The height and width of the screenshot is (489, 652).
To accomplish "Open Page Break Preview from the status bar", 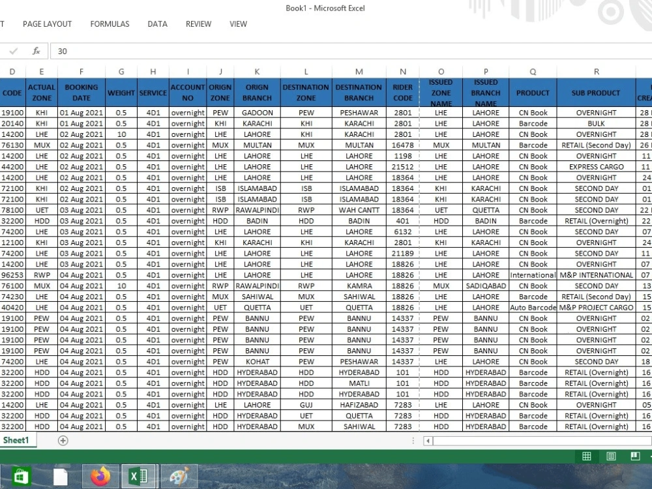I will coord(634,456).
